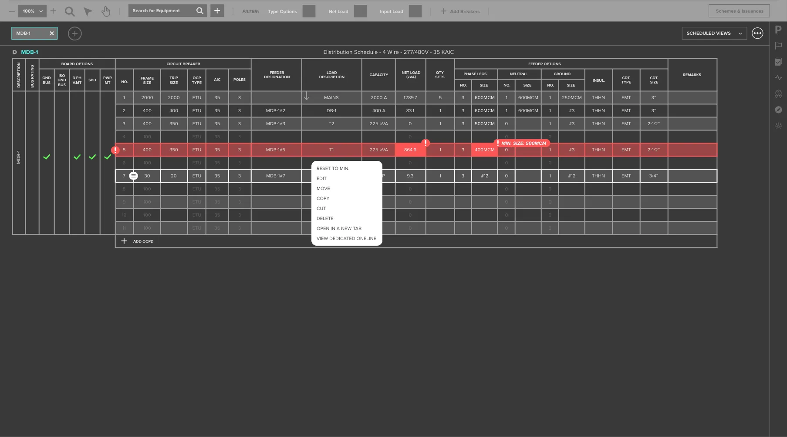Choose Delete from the context menu
Viewport: 787px width, 437px height.
tap(325, 218)
